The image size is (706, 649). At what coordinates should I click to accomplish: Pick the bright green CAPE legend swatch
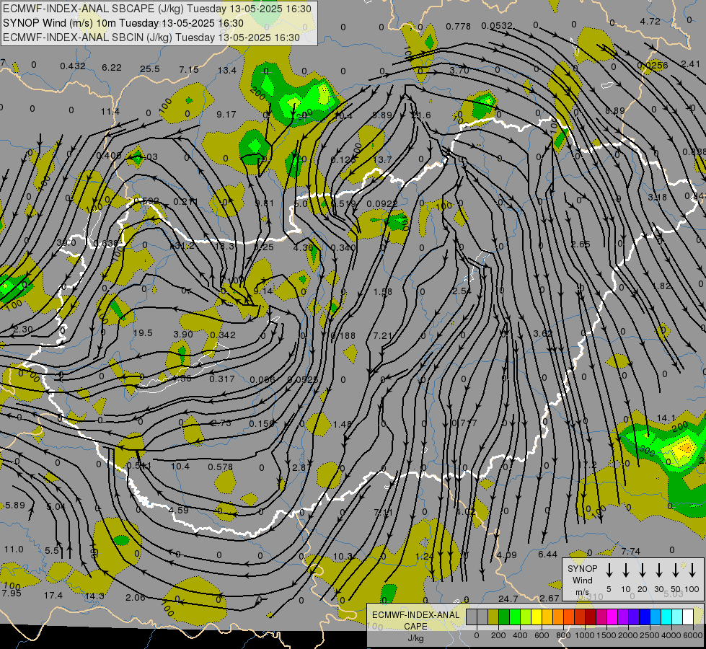tap(515, 617)
